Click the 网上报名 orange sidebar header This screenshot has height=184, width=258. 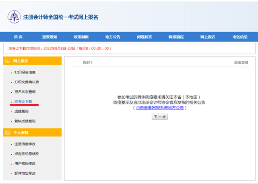click(x=33, y=61)
